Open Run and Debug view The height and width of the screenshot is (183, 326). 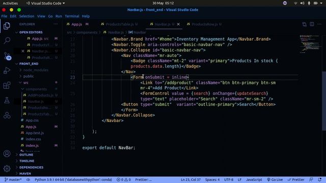[7, 71]
